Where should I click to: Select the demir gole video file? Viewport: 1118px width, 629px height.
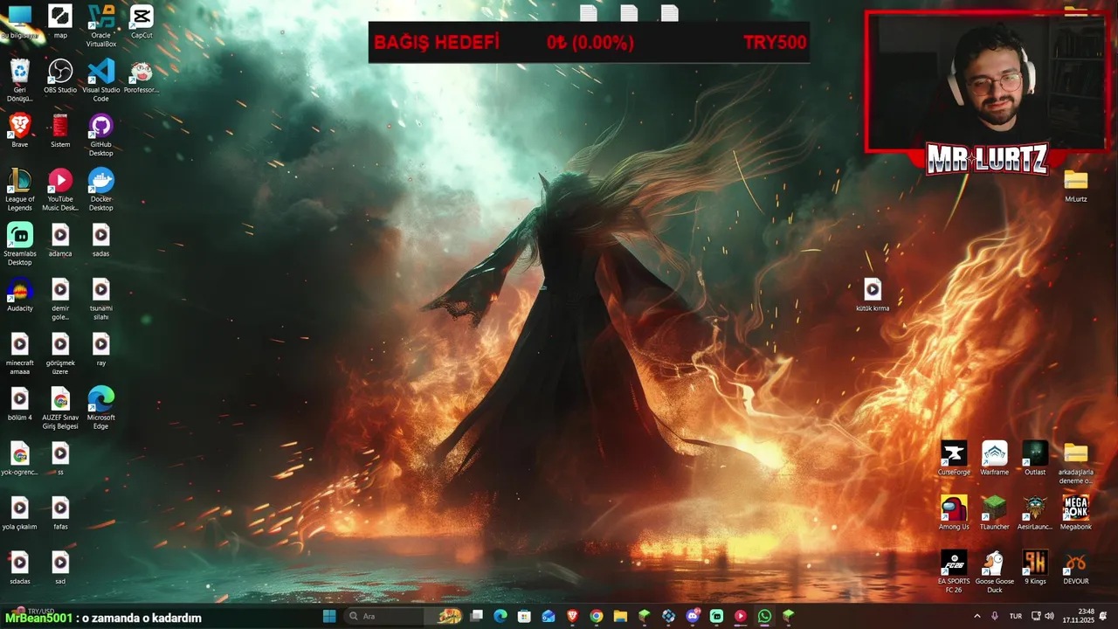pyautogui.click(x=60, y=299)
